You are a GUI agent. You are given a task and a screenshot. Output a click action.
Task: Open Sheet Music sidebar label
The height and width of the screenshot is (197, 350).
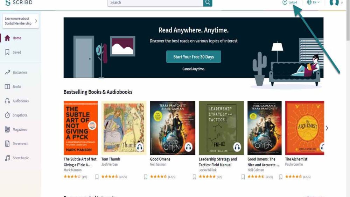coord(21,158)
